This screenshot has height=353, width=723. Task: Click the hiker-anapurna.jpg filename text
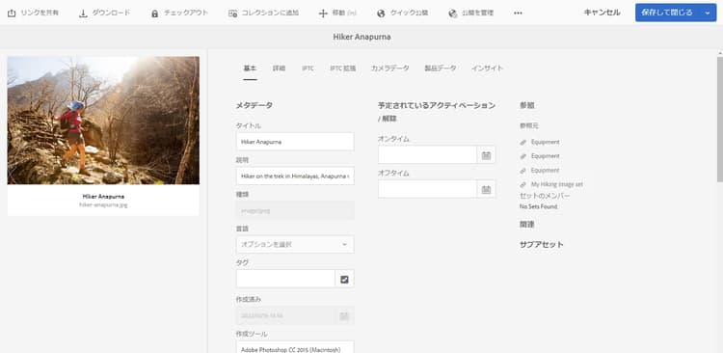(103, 204)
